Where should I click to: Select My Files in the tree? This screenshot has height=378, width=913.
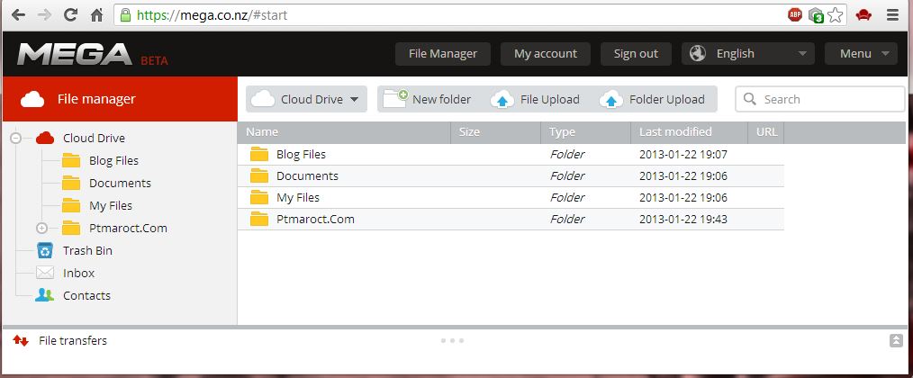click(111, 205)
